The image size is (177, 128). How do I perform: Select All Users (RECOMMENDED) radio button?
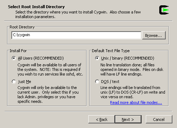[x=14, y=58]
